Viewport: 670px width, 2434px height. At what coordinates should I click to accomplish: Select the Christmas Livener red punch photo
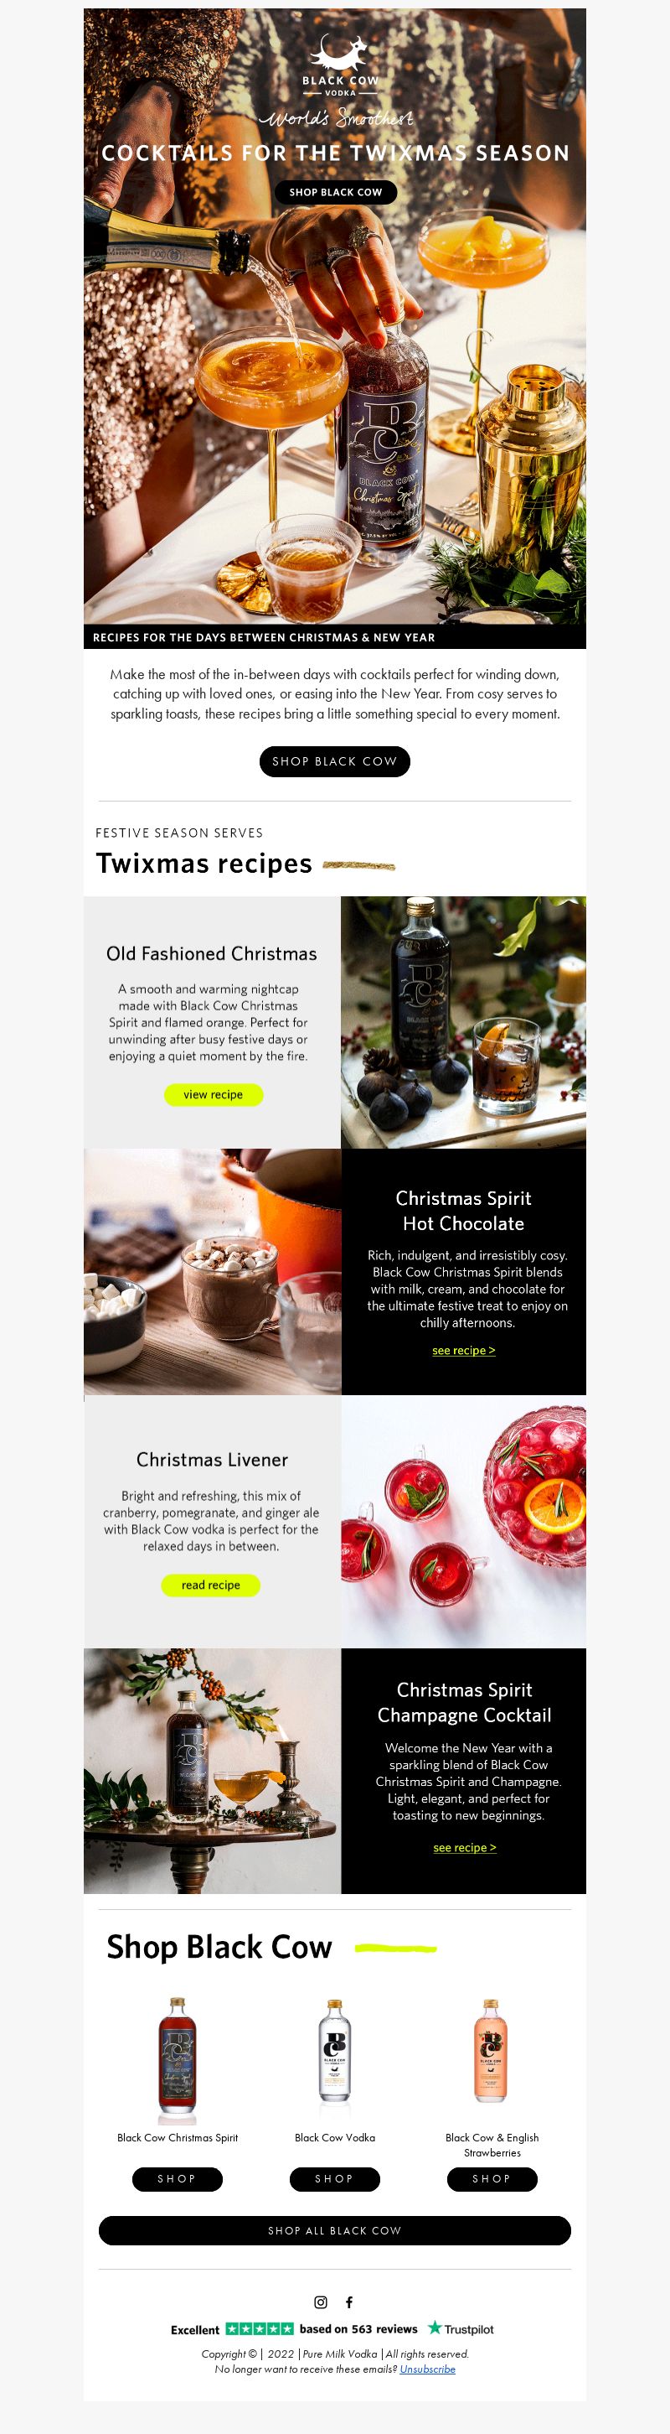[463, 1521]
